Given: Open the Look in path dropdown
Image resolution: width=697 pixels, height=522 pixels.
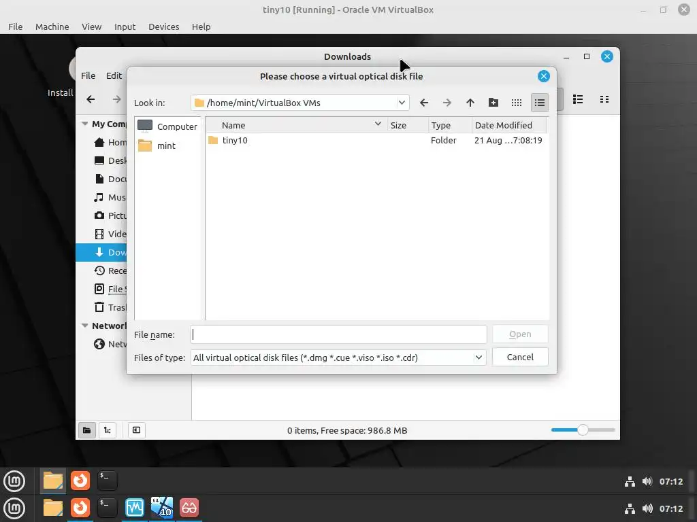Looking at the screenshot, I should (402, 103).
